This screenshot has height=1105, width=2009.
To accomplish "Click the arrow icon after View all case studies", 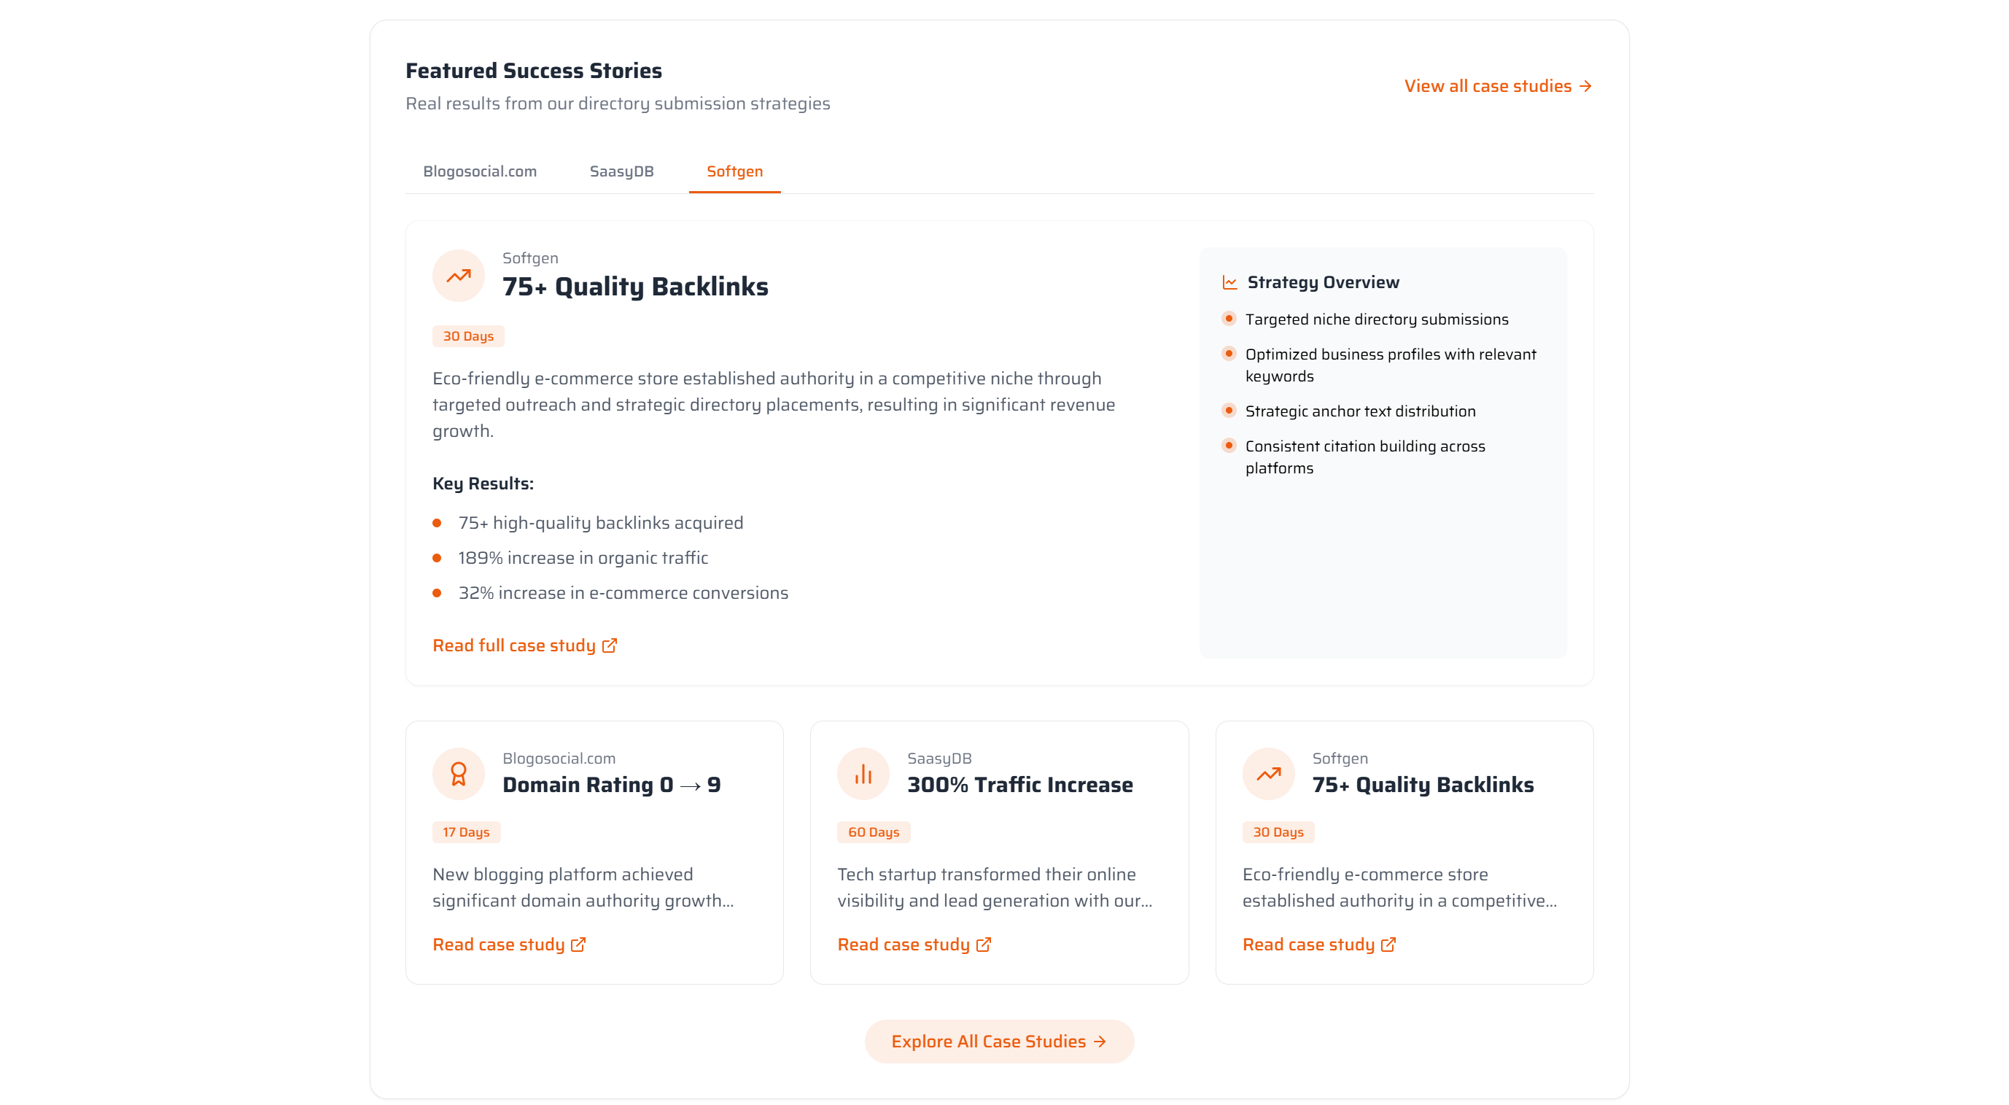I will (x=1586, y=86).
